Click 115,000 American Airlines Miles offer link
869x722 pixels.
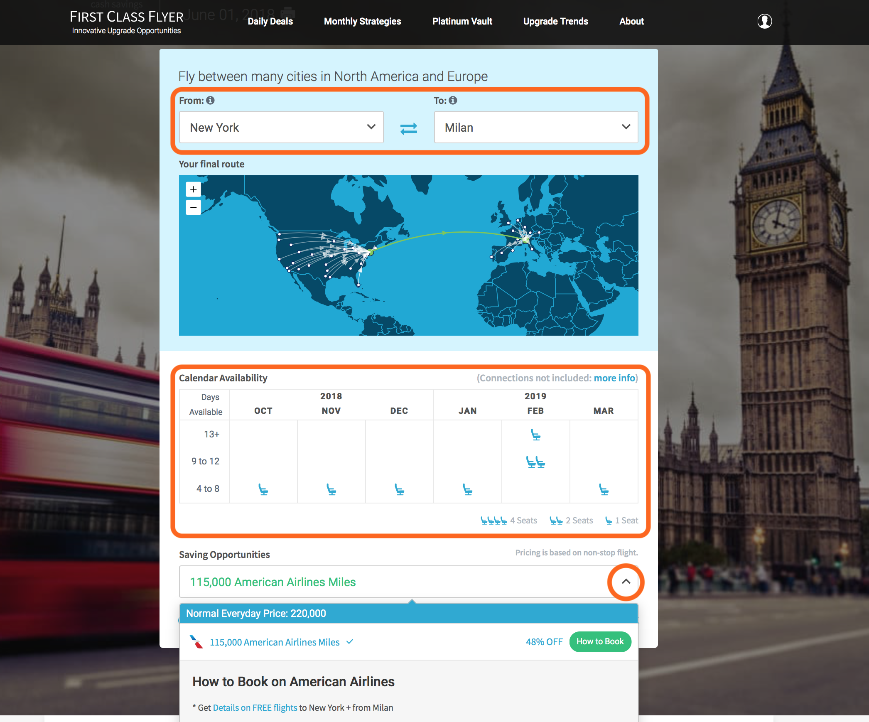point(275,642)
